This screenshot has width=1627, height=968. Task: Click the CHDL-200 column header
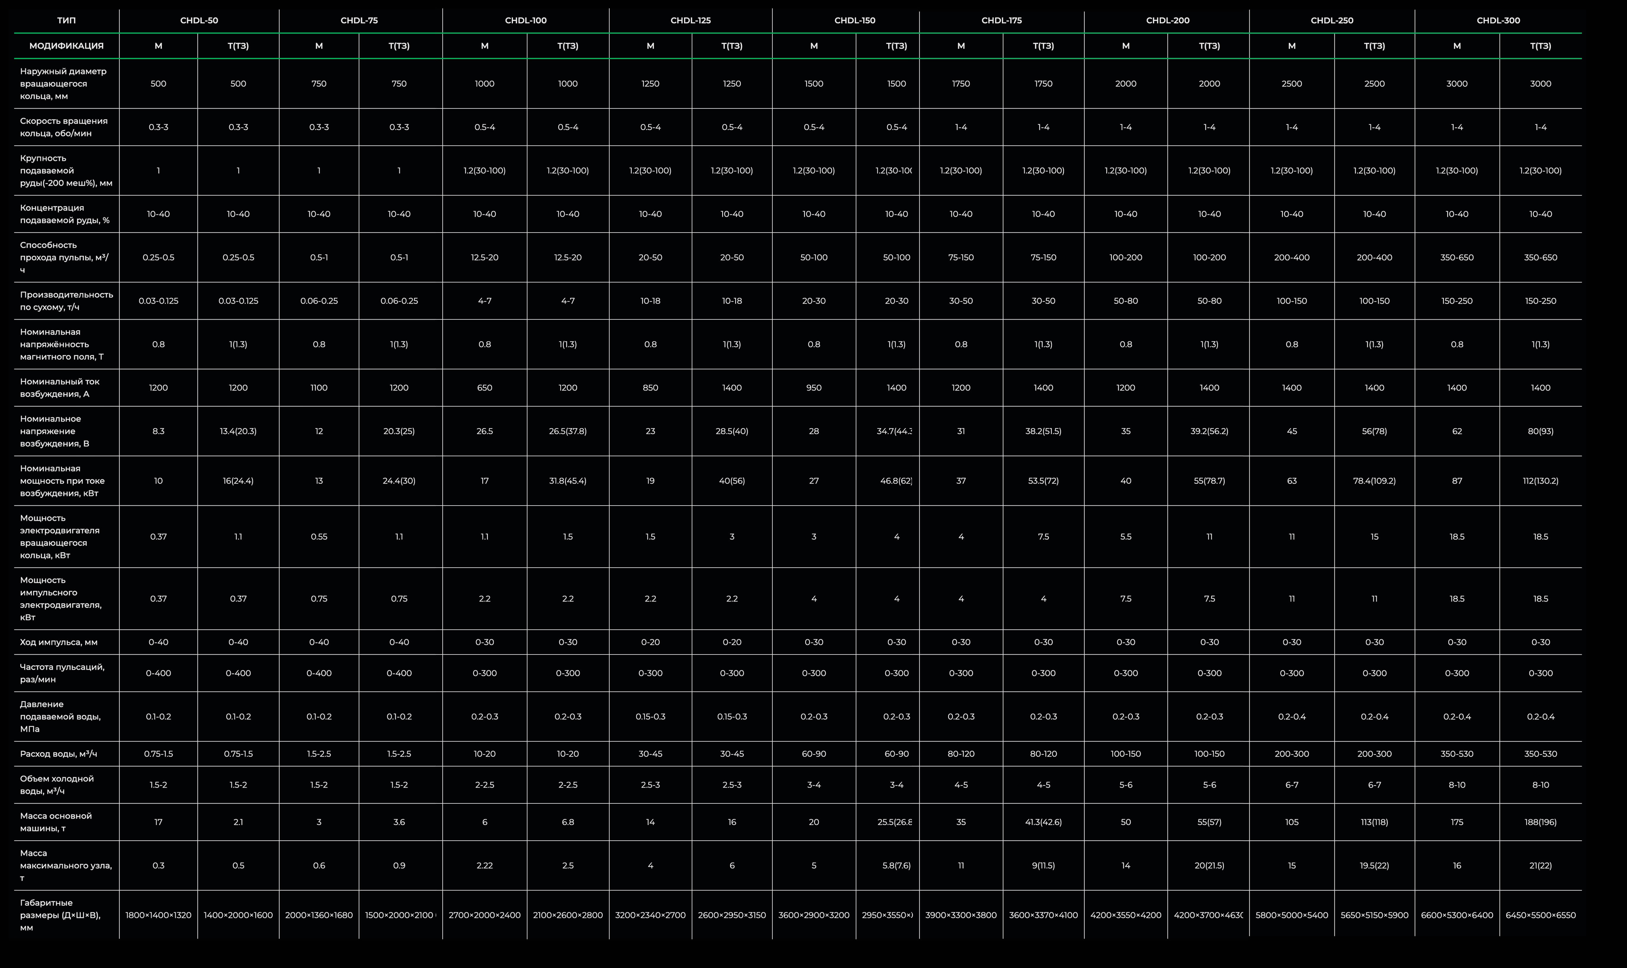tap(1167, 20)
